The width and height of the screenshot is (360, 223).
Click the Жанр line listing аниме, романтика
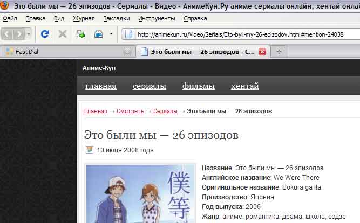274,217
